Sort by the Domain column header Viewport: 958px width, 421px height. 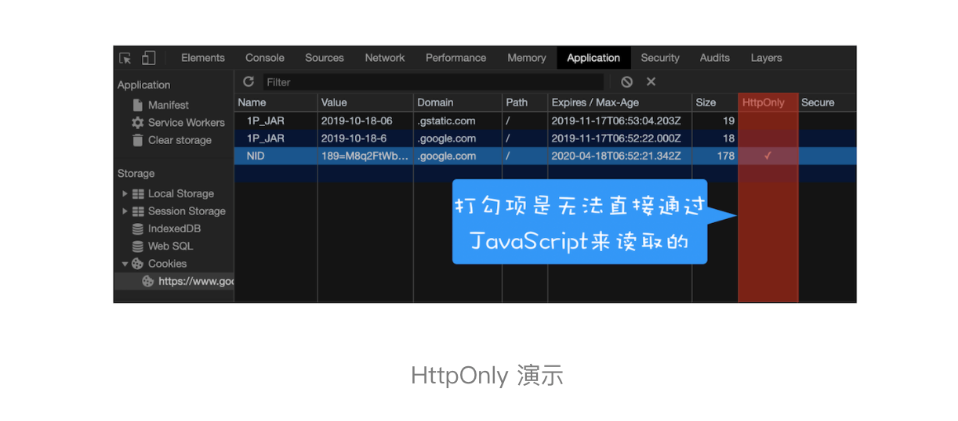(x=458, y=103)
